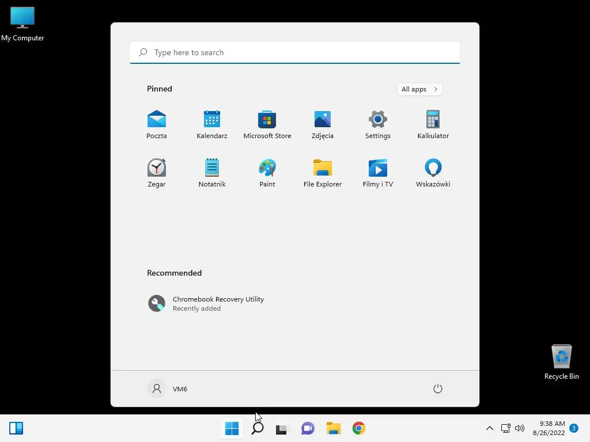Click the Recommended section heading
This screenshot has height=442, width=590.
click(174, 273)
